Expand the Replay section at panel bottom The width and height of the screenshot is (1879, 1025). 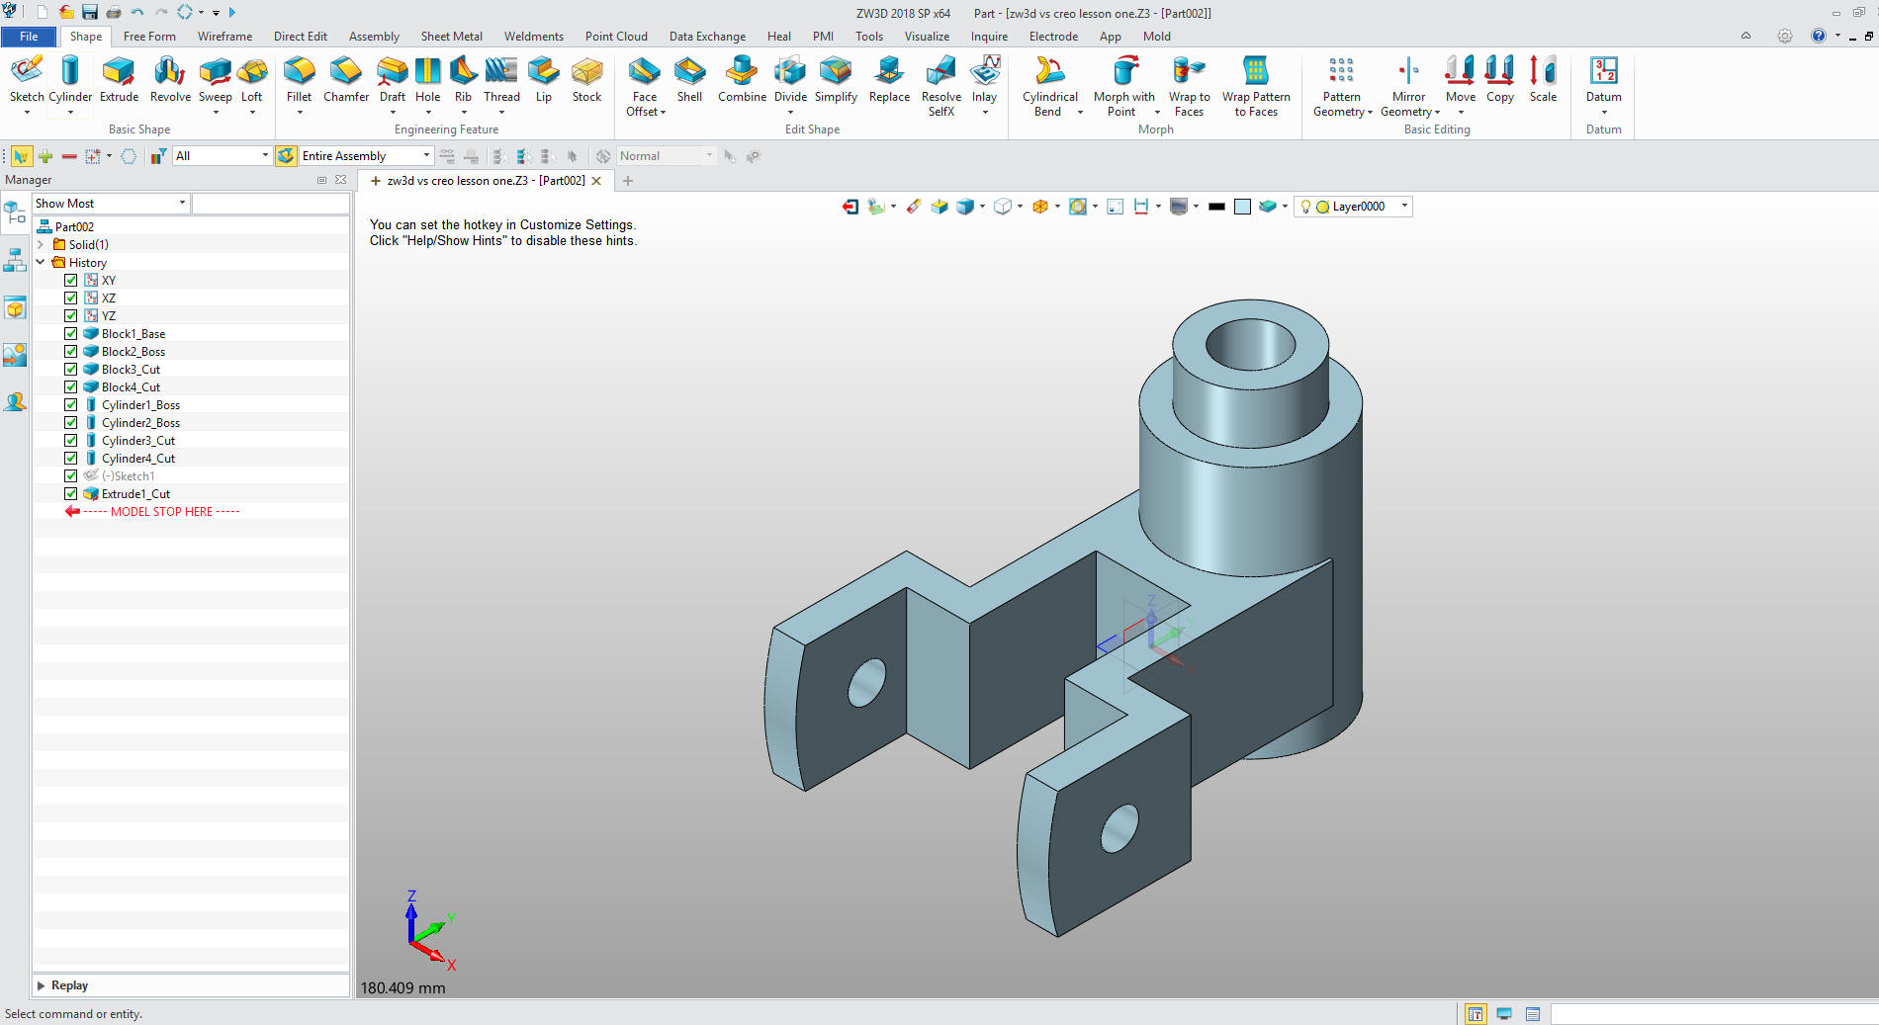pyautogui.click(x=42, y=985)
